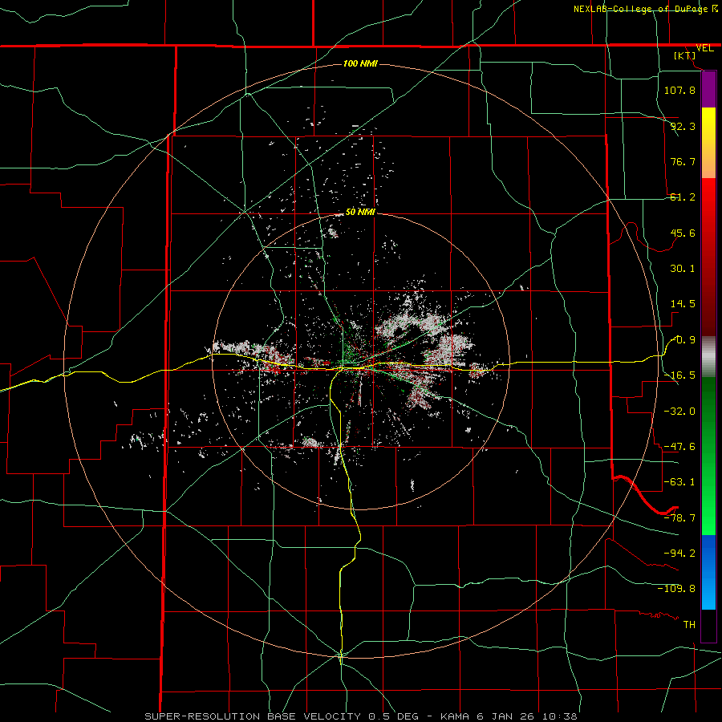Click the 76.7 velocity scale value
This screenshot has width=722, height=722.
point(683,161)
